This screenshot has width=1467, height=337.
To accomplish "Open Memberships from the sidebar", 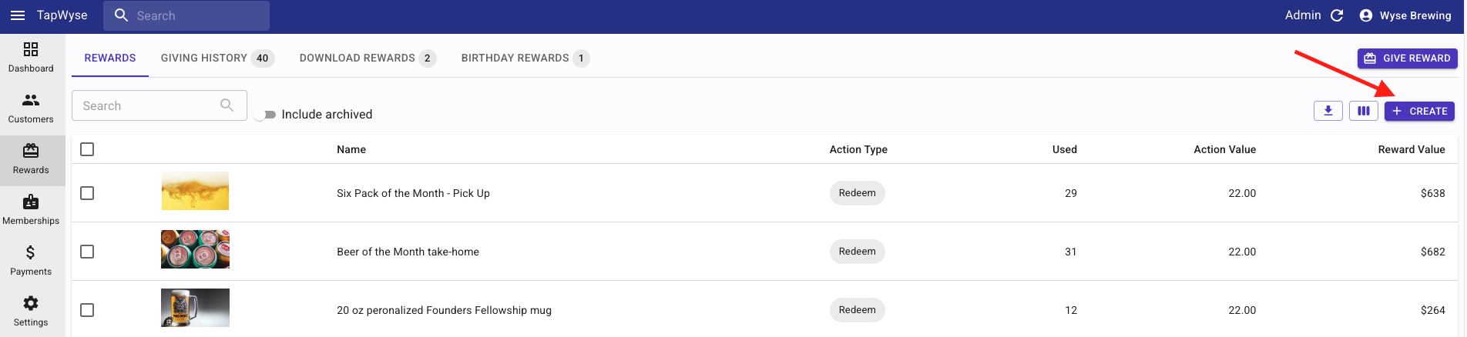I will (x=31, y=210).
